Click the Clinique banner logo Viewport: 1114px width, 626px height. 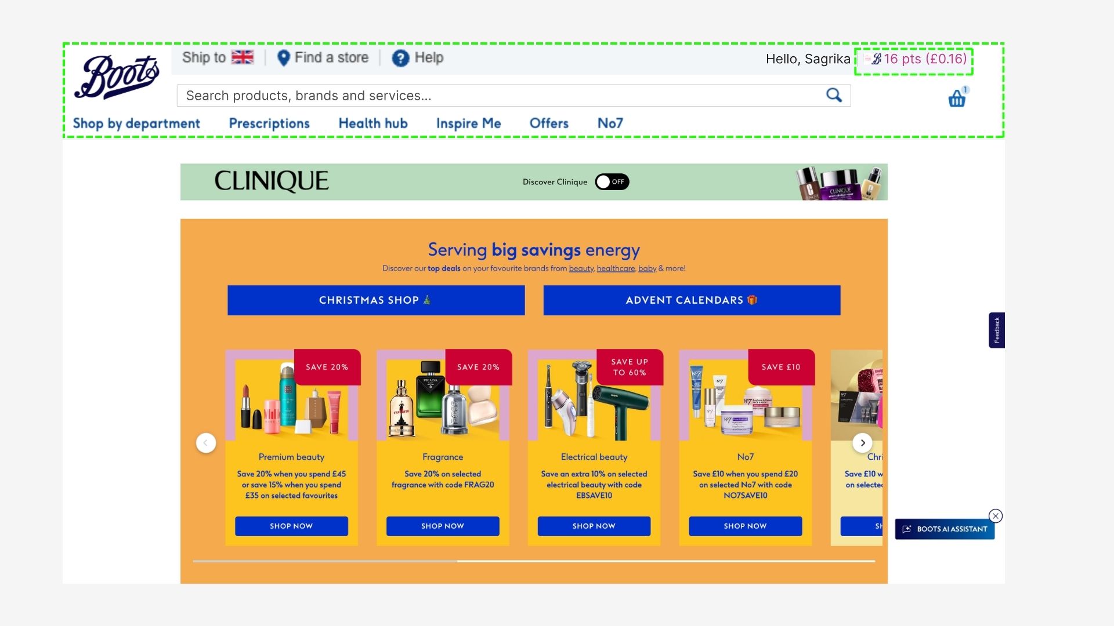(272, 181)
